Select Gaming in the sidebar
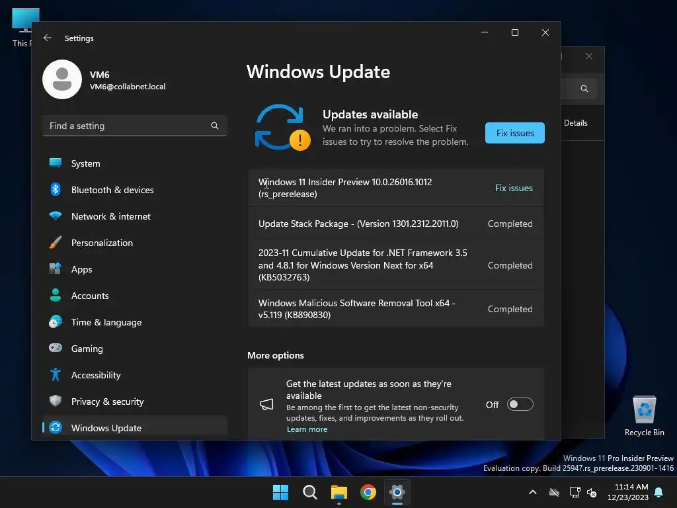This screenshot has width=677, height=508. (x=135, y=349)
